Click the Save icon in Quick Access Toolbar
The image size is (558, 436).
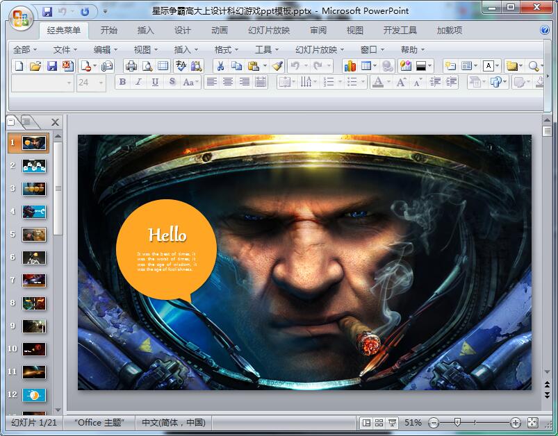click(x=47, y=12)
